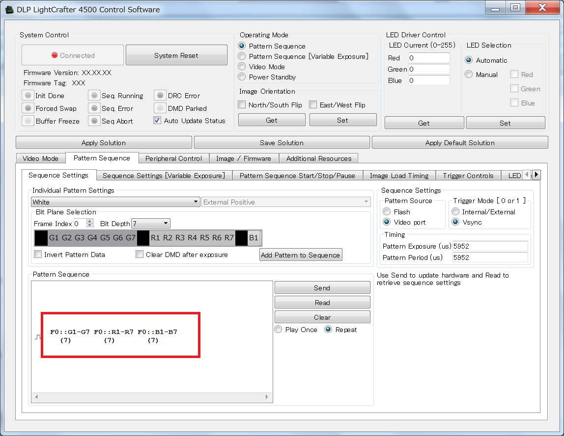Open the Peripheral Control tab
The image size is (564, 436).
(173, 158)
